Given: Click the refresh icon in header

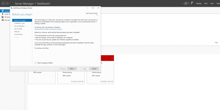Looking at the screenshot, I should [186, 3].
